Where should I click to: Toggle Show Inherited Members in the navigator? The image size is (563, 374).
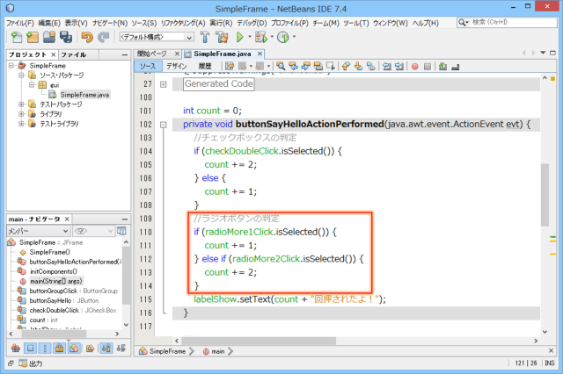16,348
